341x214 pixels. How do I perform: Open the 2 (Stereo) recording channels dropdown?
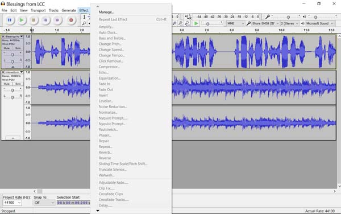tap(289, 23)
